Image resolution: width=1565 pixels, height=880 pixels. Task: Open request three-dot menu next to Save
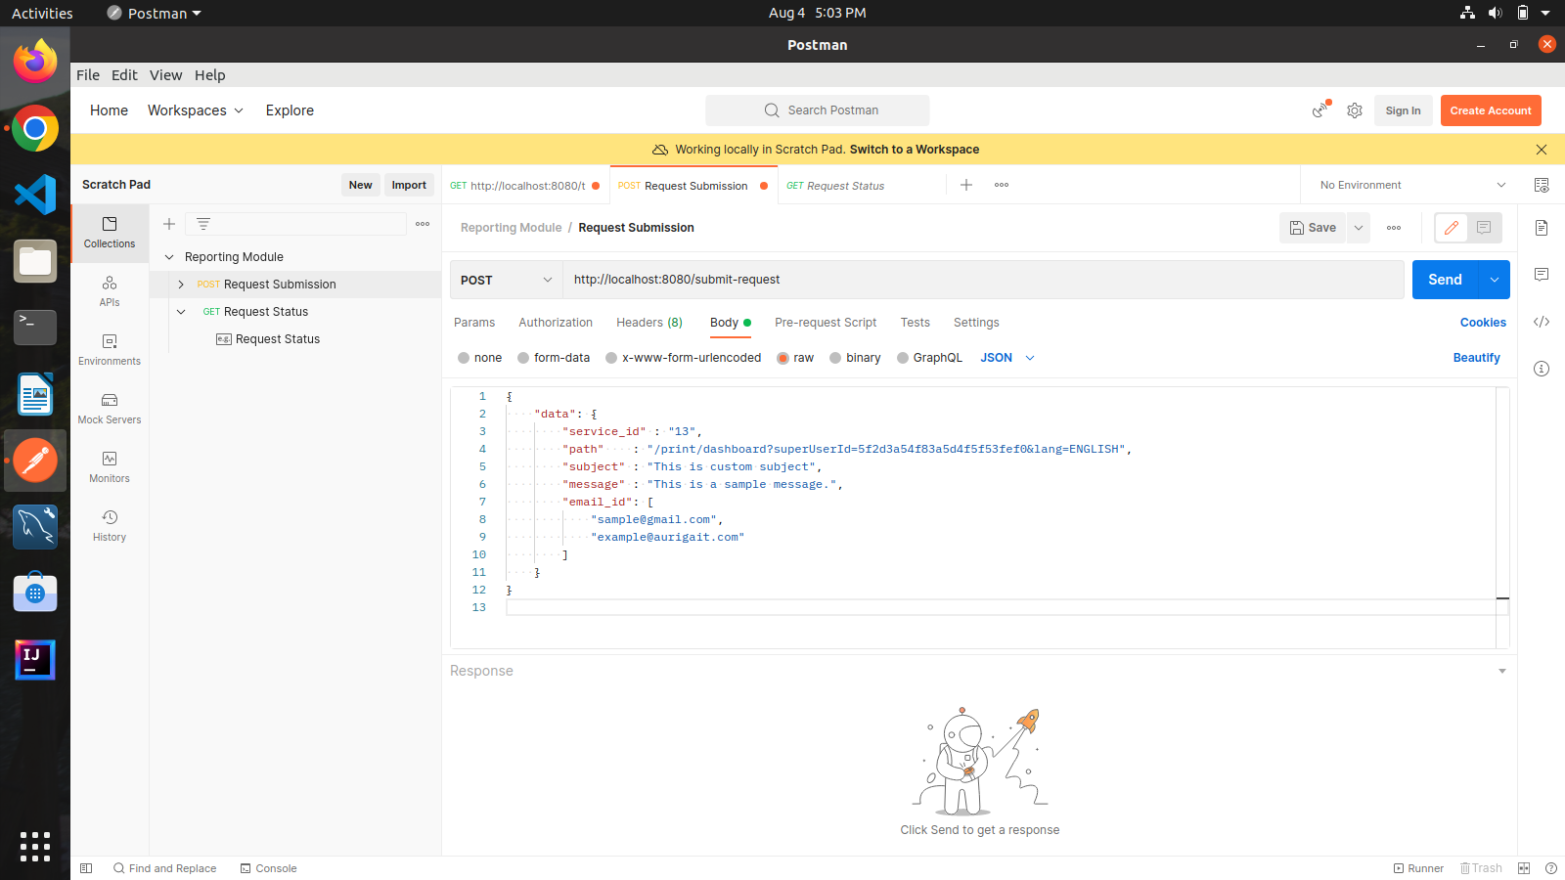click(x=1394, y=228)
